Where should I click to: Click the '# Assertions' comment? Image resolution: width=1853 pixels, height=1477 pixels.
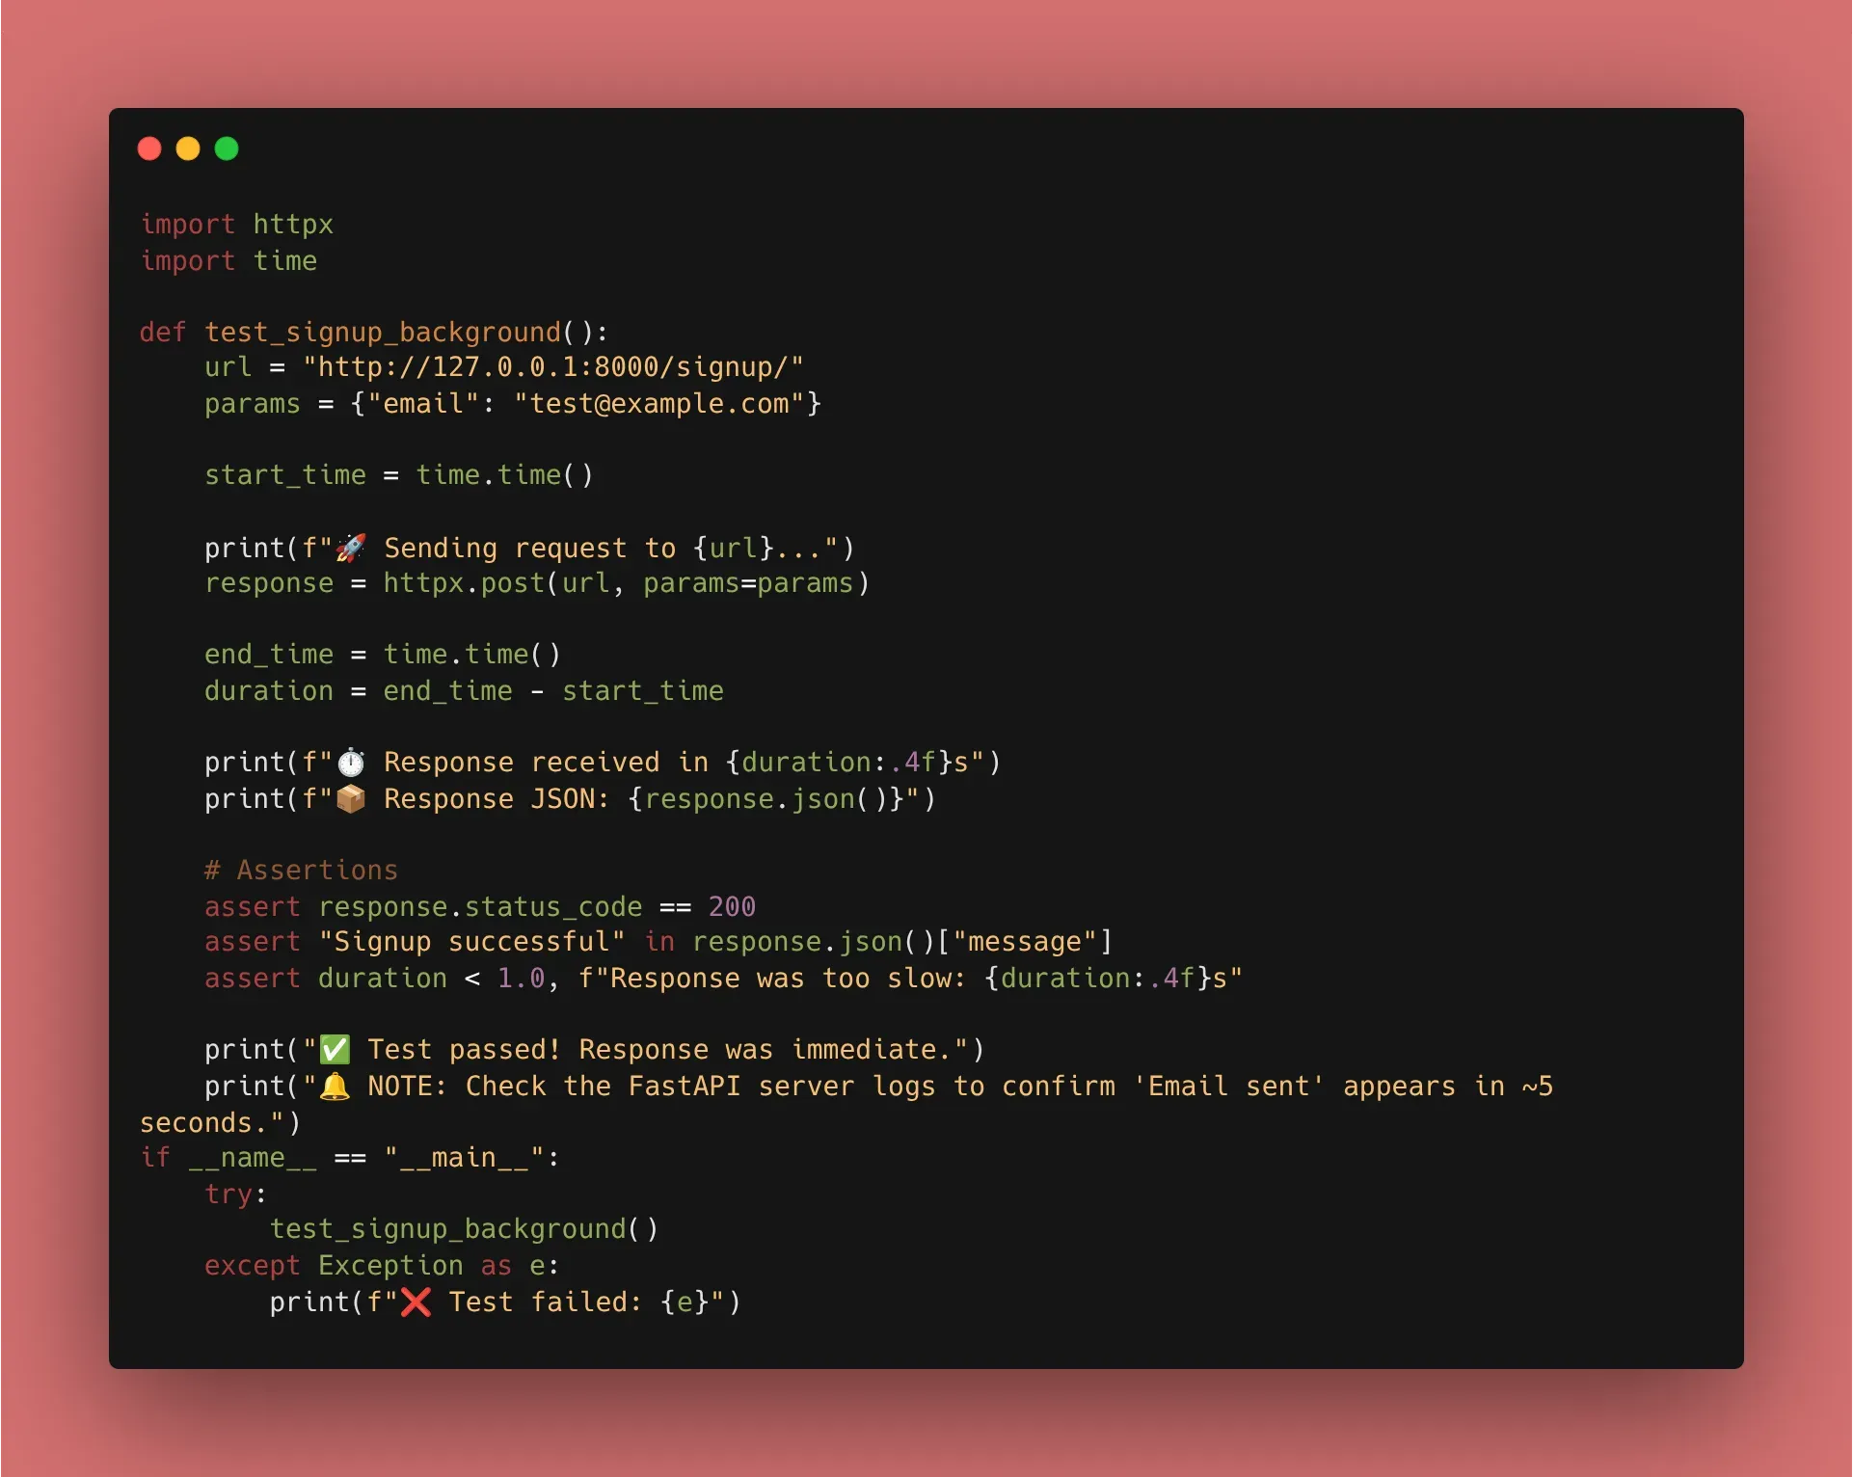[x=301, y=871]
